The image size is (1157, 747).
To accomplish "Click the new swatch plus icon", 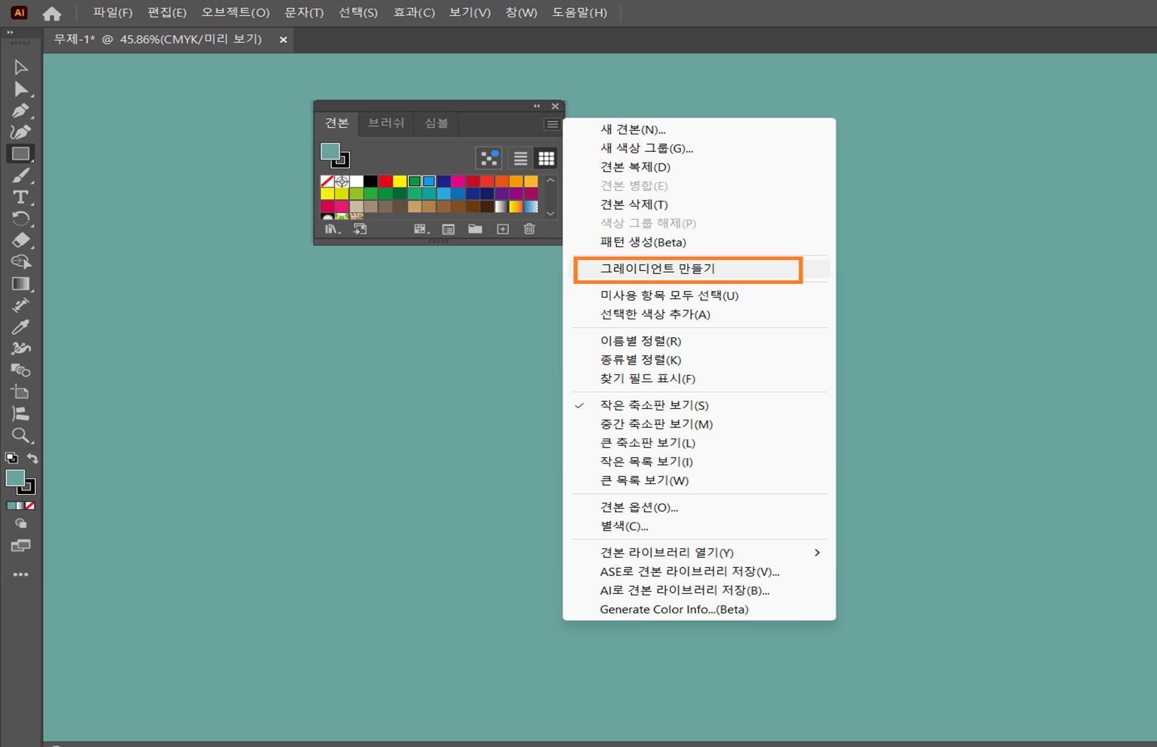I will click(x=503, y=229).
